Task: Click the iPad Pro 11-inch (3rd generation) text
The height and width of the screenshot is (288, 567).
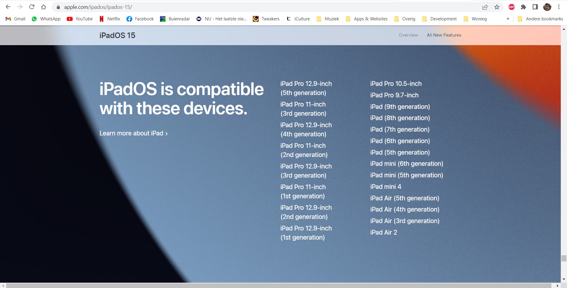Action: tap(303, 109)
